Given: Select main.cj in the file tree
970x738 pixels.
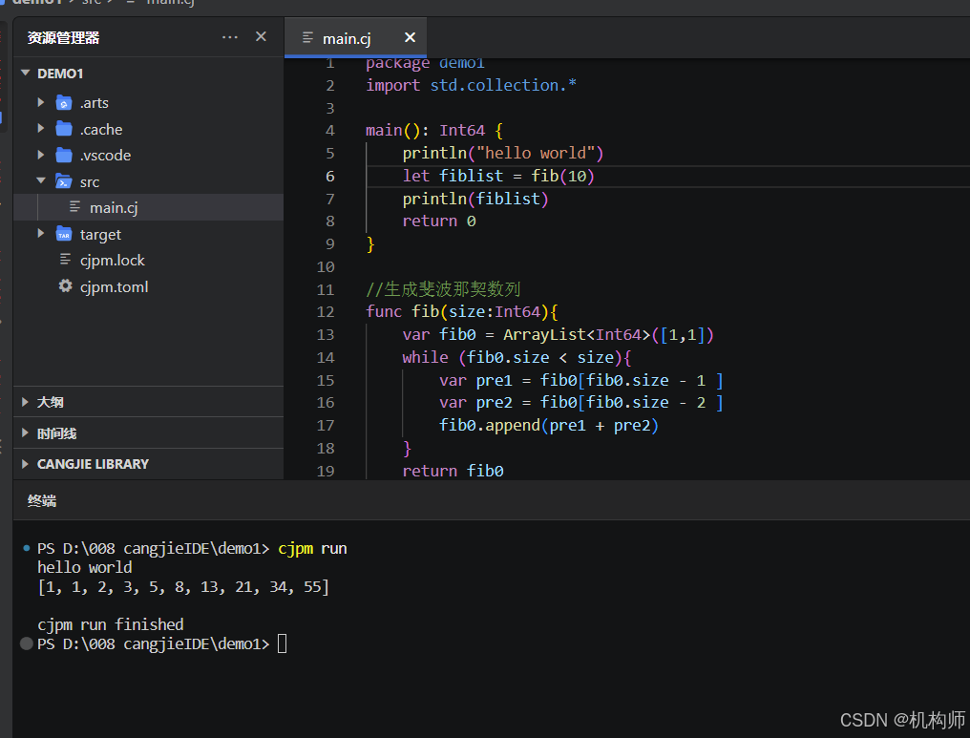Looking at the screenshot, I should tap(149, 207).
